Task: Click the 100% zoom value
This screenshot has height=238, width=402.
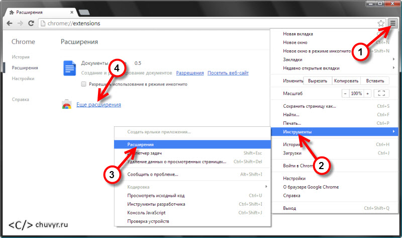Action: (x=356, y=94)
